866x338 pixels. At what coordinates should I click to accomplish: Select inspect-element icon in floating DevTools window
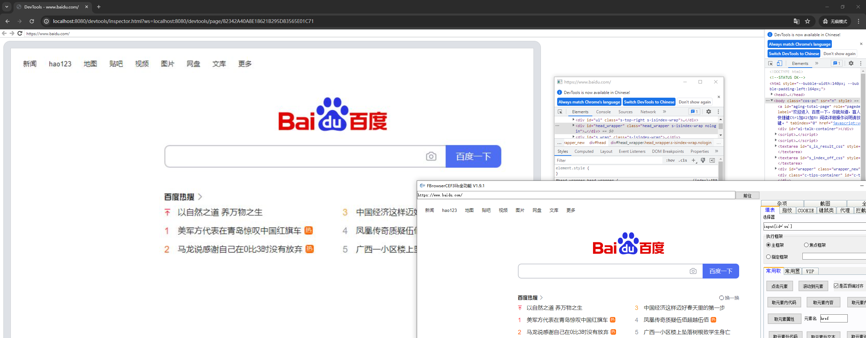coord(560,112)
